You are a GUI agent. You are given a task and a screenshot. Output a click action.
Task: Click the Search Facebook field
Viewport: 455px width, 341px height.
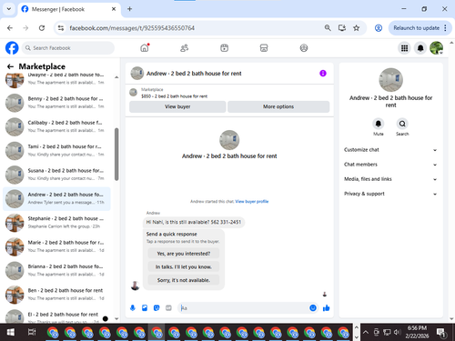pyautogui.click(x=68, y=48)
